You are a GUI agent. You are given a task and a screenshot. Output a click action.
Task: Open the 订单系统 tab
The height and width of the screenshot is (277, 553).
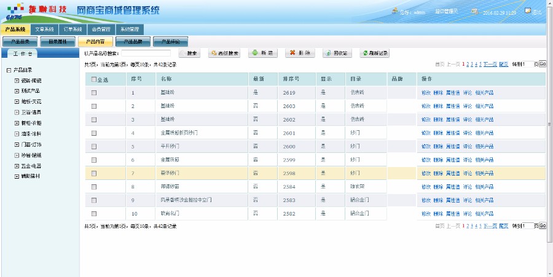pos(73,29)
